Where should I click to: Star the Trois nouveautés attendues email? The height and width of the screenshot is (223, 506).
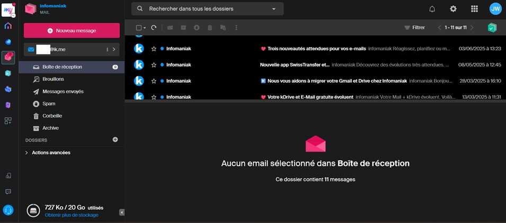point(154,49)
